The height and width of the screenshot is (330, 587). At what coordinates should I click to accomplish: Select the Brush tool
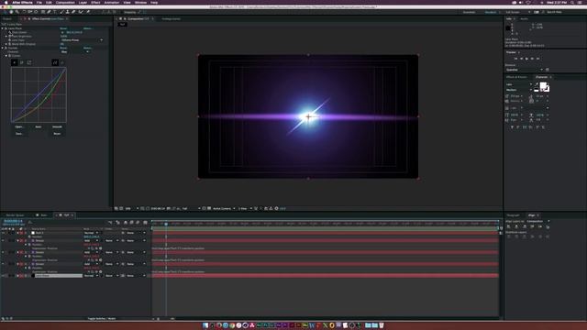click(x=61, y=12)
